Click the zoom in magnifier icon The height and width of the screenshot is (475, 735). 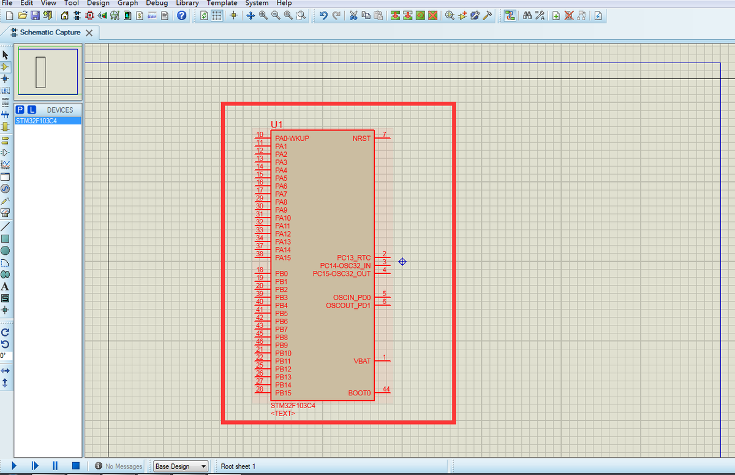tap(263, 15)
